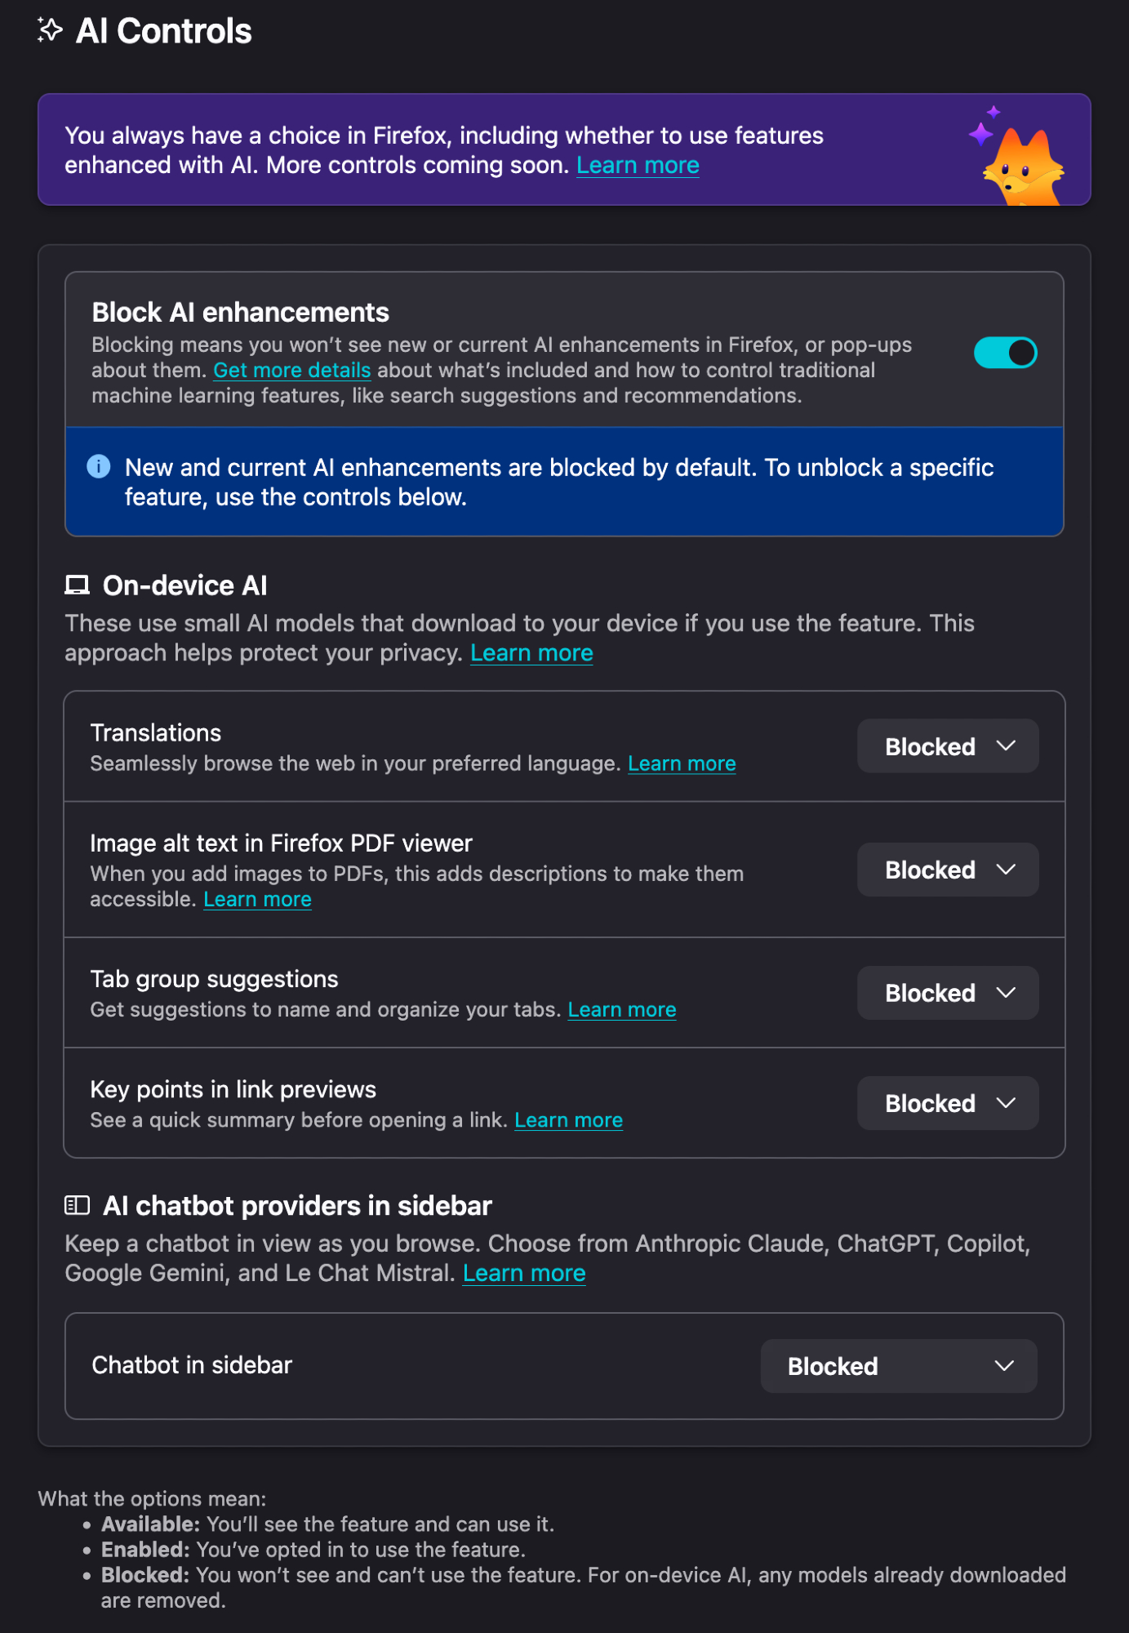Click the sidebar icon beside AI chatbot providers

(x=77, y=1205)
